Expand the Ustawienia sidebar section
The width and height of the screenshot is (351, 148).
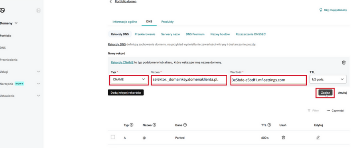tap(38, 96)
